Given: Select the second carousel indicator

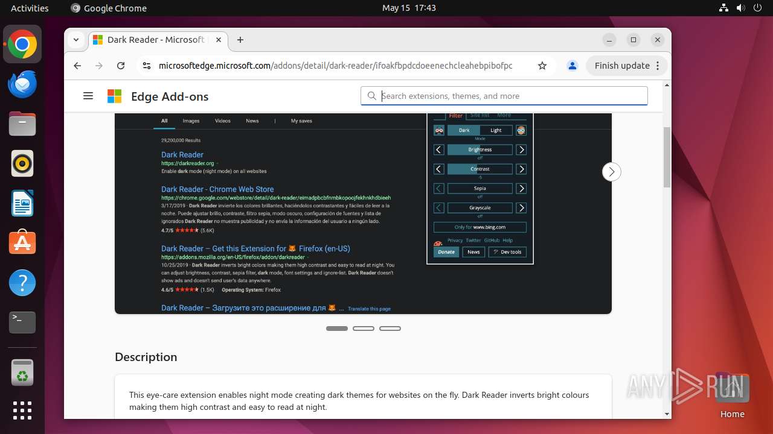Looking at the screenshot, I should coord(364,329).
